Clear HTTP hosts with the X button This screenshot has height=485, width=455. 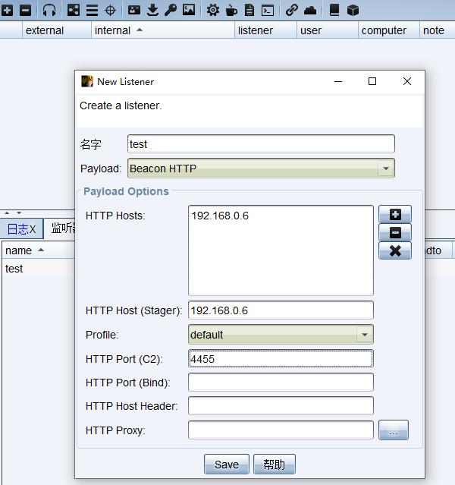click(x=394, y=250)
